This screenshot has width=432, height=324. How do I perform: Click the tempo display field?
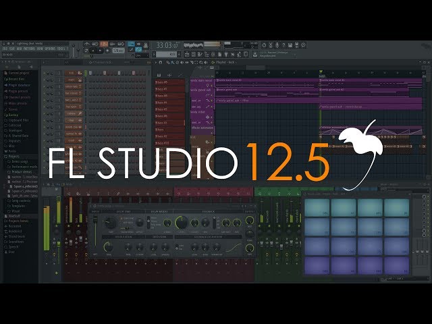(x=119, y=51)
